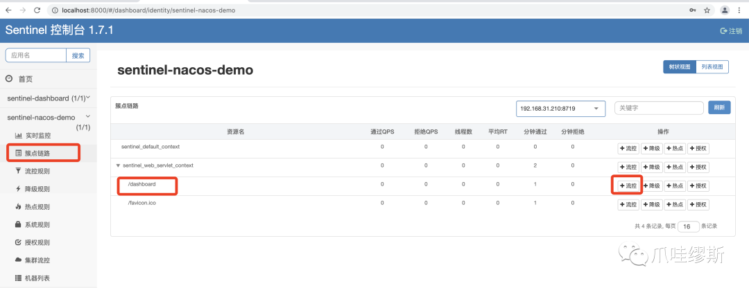The width and height of the screenshot is (749, 288).
Task: Click the 搜索 button
Action: tap(78, 55)
